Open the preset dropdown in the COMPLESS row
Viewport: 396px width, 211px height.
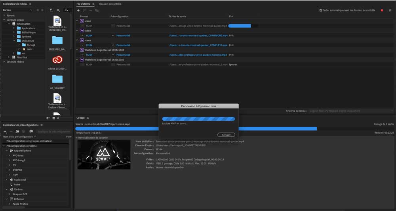(112, 45)
